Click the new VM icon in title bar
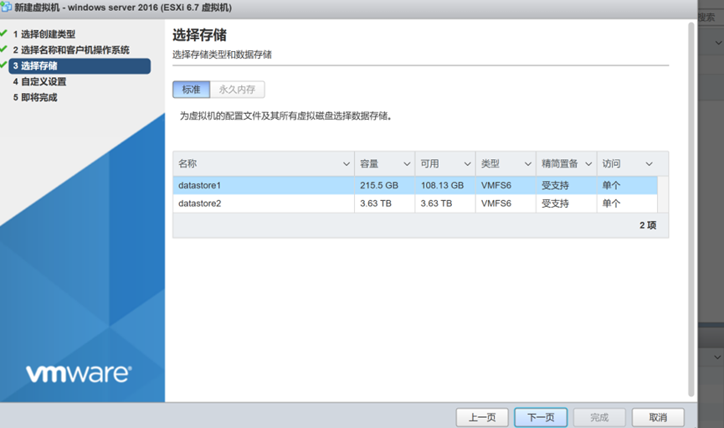This screenshot has height=428, width=724. click(6, 7)
